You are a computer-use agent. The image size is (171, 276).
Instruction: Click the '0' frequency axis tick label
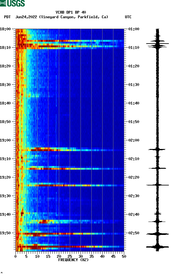(15, 257)
